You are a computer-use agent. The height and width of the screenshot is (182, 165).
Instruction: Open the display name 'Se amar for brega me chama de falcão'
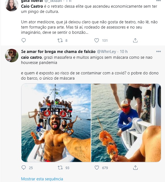[x=58, y=52]
